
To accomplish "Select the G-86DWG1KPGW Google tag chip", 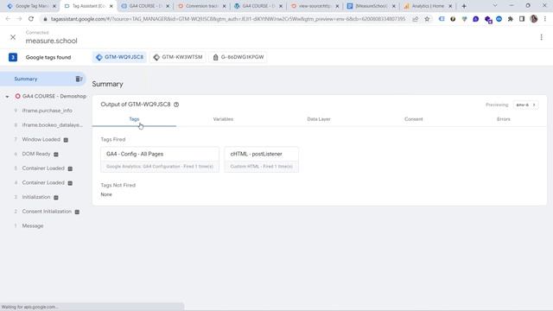I will tap(238, 57).
